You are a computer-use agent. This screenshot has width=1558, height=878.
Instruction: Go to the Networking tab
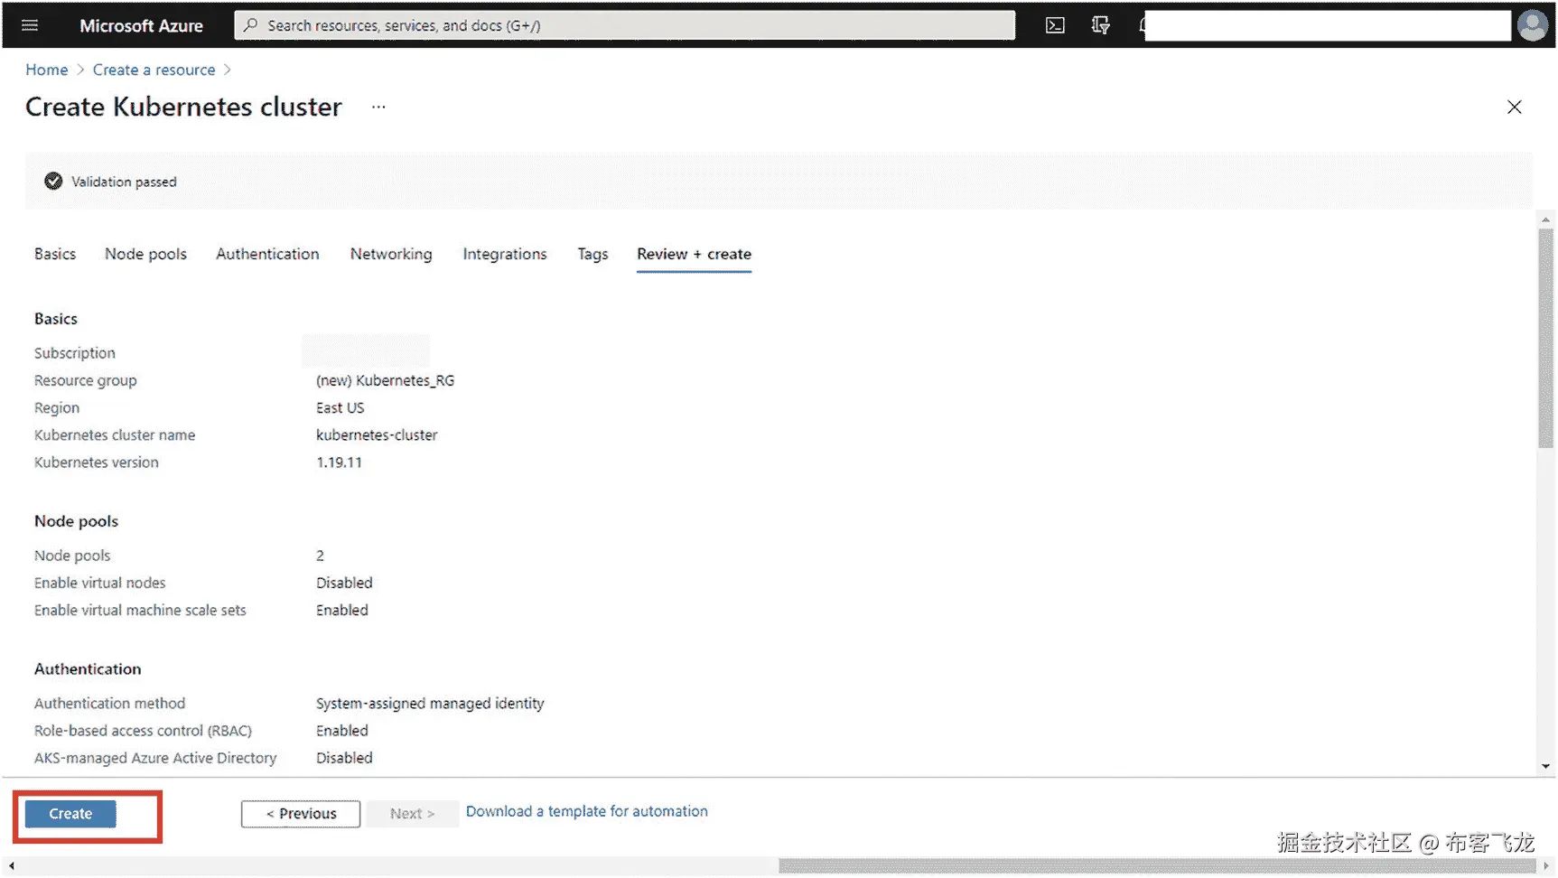click(391, 254)
